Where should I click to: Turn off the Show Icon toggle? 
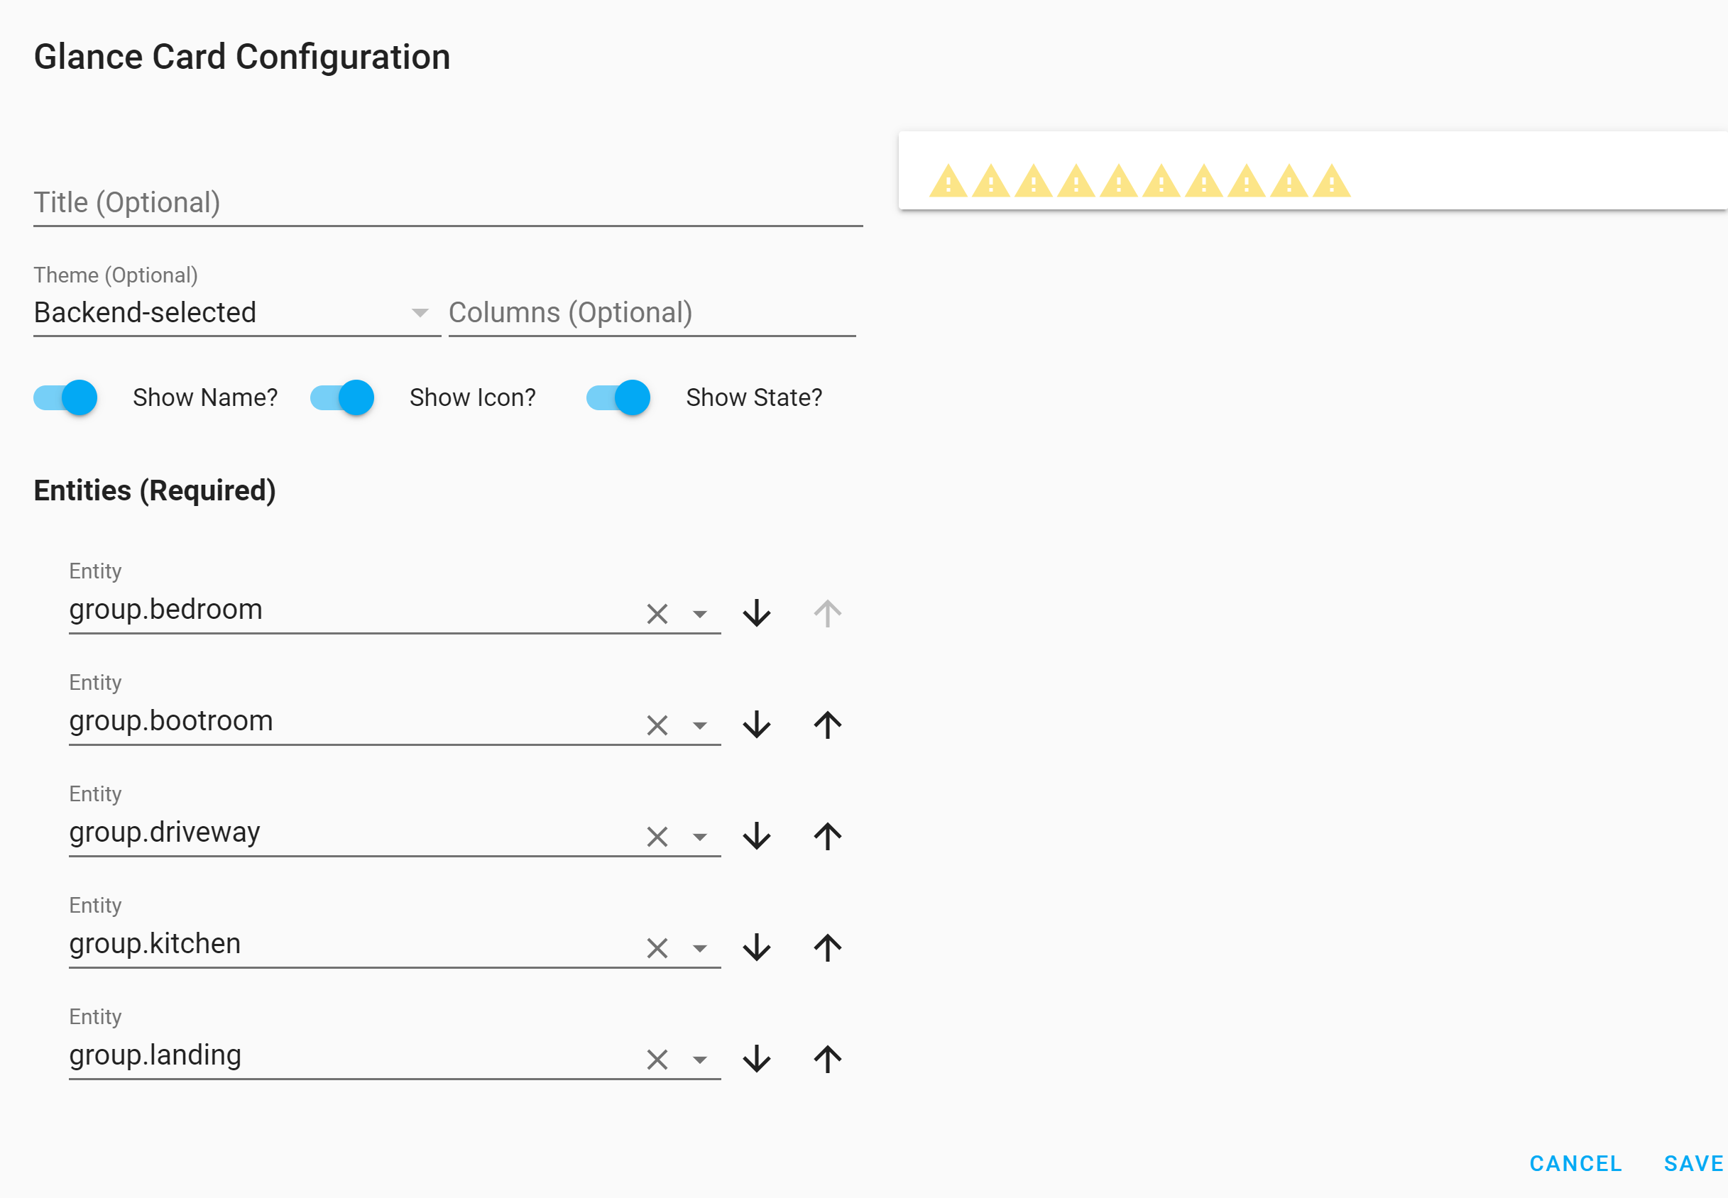341,398
